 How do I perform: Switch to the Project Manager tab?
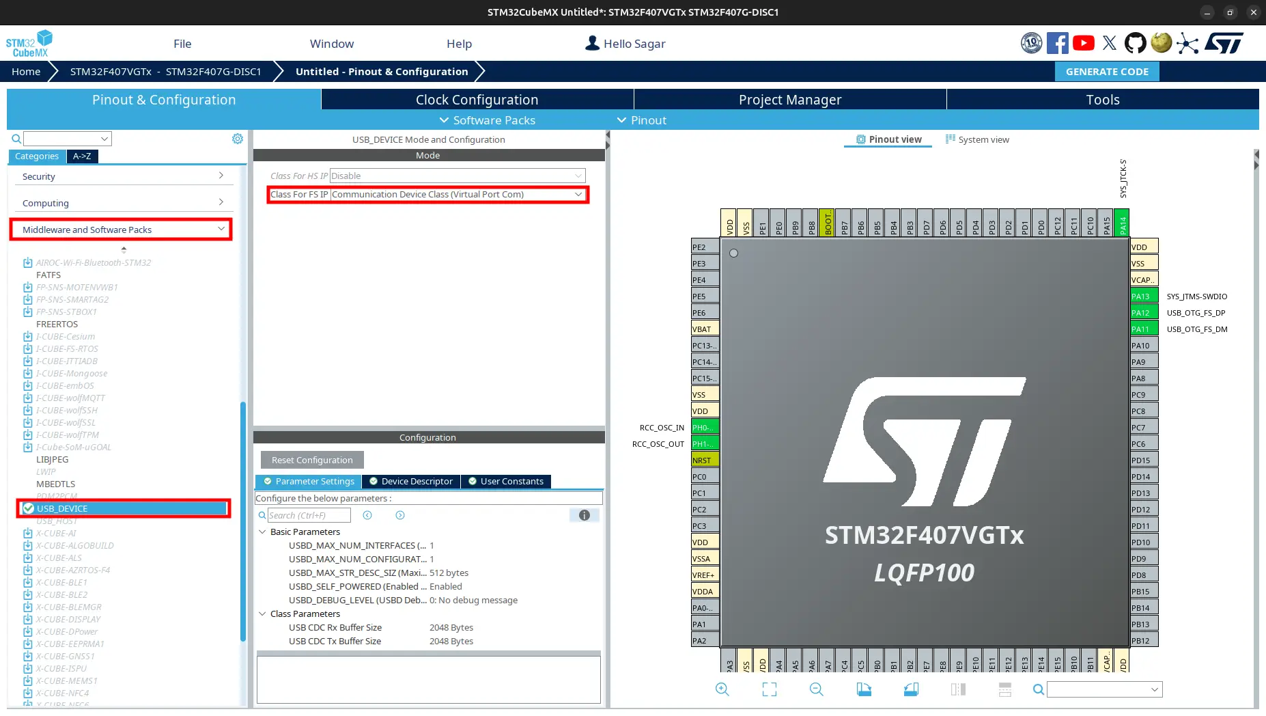pyautogui.click(x=790, y=100)
